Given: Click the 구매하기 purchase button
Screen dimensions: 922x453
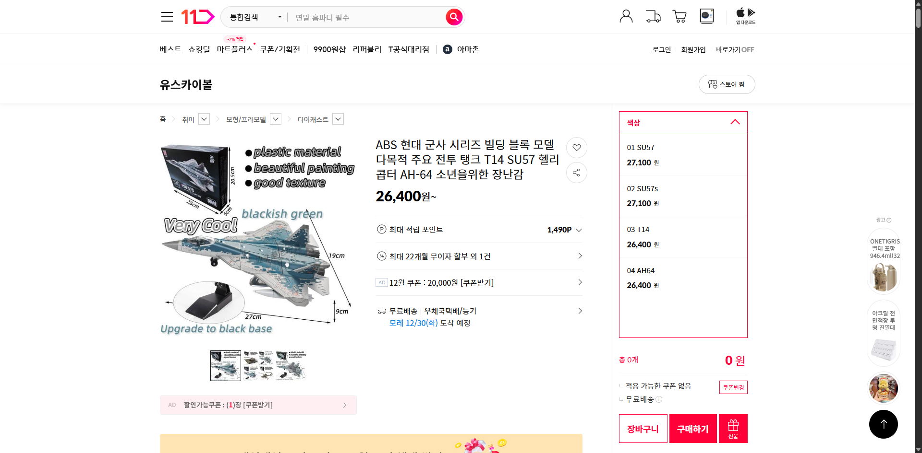Looking at the screenshot, I should click(x=692, y=428).
